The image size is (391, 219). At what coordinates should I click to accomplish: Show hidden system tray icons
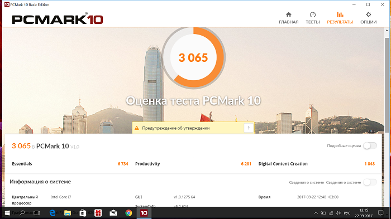(x=316, y=213)
